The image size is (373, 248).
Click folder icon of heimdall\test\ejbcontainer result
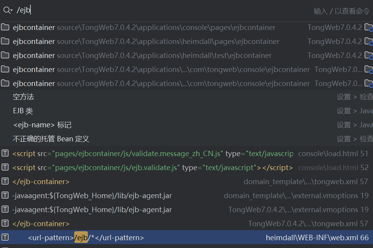[5, 55]
